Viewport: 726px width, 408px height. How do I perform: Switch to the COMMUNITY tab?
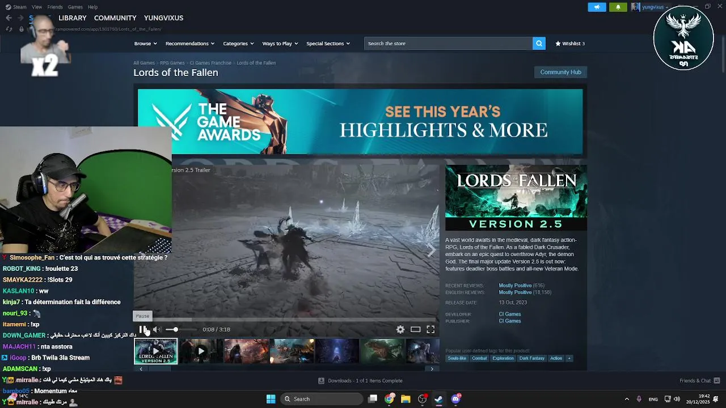click(115, 18)
